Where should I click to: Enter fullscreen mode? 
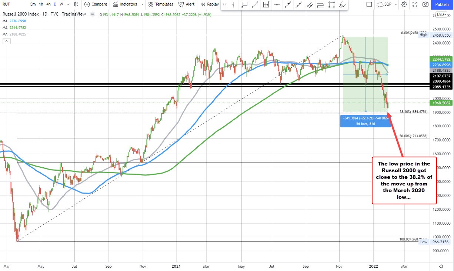415,4
